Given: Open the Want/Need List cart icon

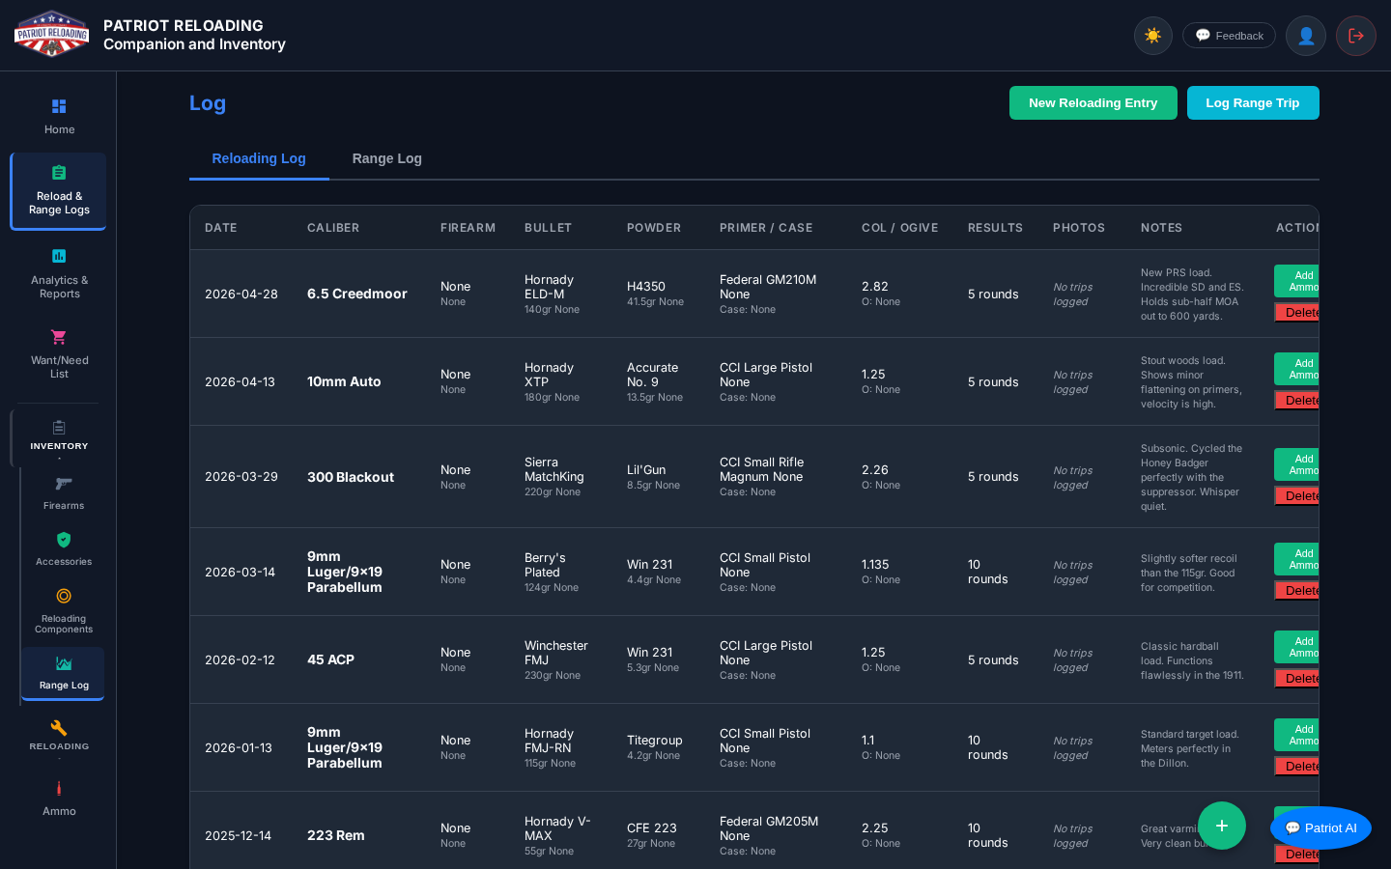Looking at the screenshot, I should [59, 337].
